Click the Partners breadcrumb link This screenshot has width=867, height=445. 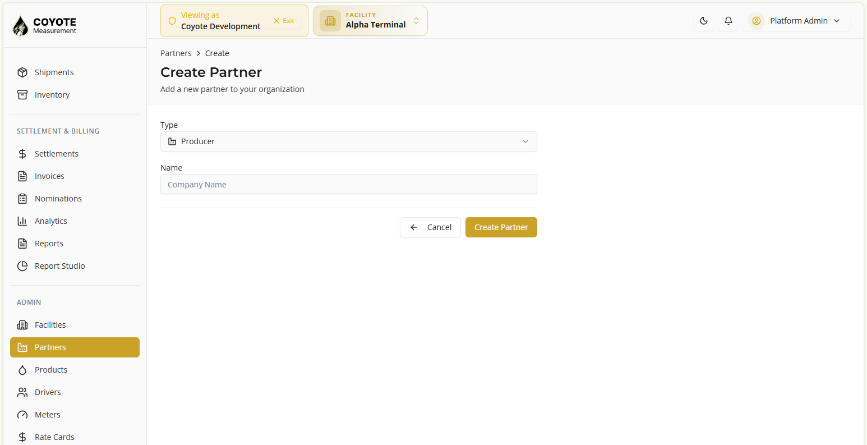pos(176,53)
